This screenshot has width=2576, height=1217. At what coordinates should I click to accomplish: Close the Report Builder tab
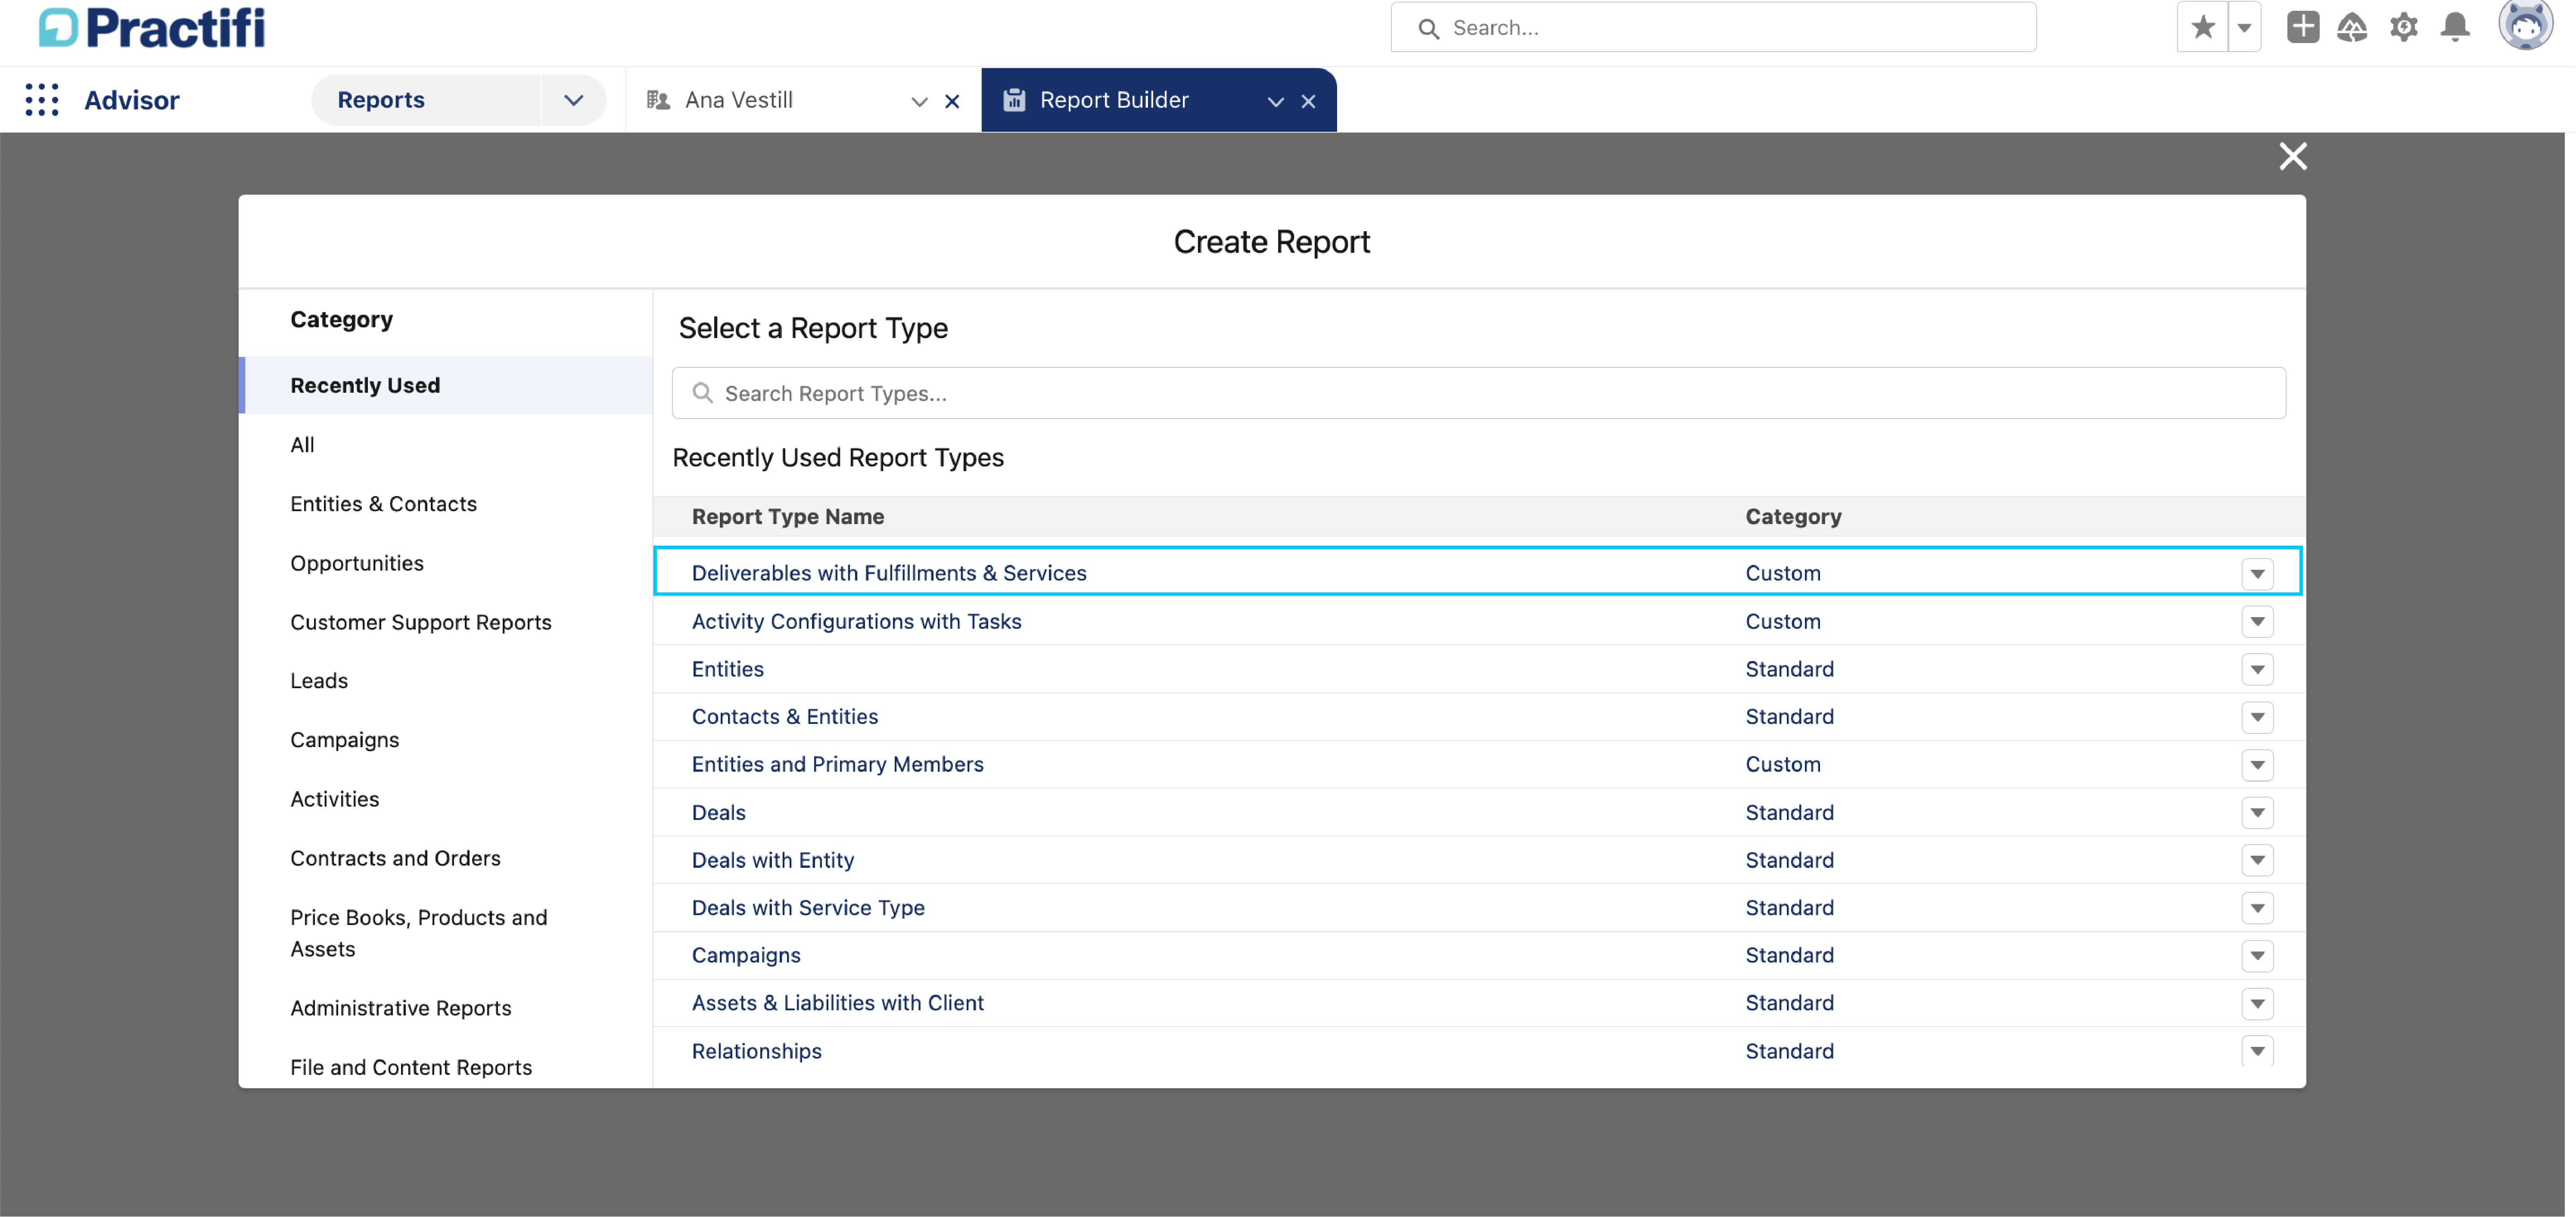click(1308, 101)
